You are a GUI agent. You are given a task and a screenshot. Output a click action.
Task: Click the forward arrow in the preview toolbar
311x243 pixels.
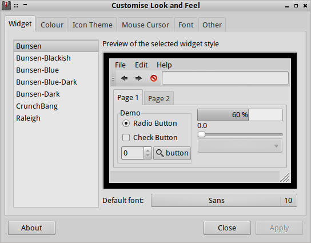[139, 78]
